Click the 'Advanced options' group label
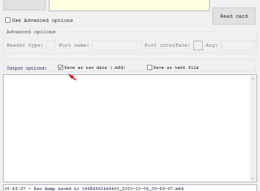Viewport: 260px width, 191px height. coord(31,32)
